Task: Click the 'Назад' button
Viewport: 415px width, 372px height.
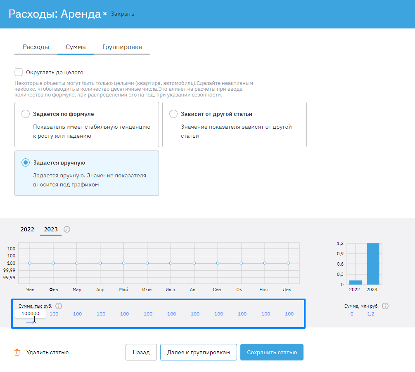Action: (x=141, y=353)
